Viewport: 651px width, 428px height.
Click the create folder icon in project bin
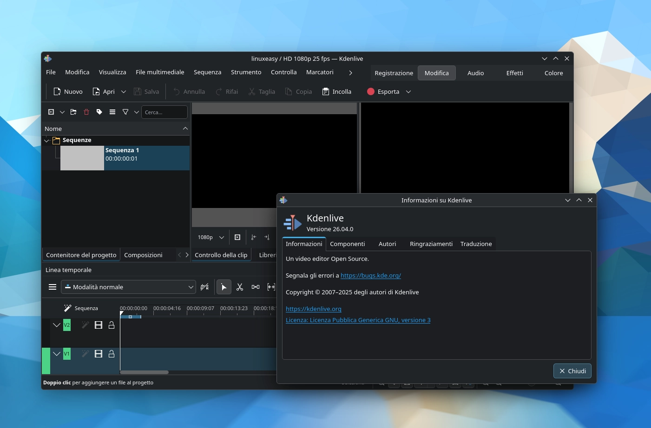pos(73,112)
